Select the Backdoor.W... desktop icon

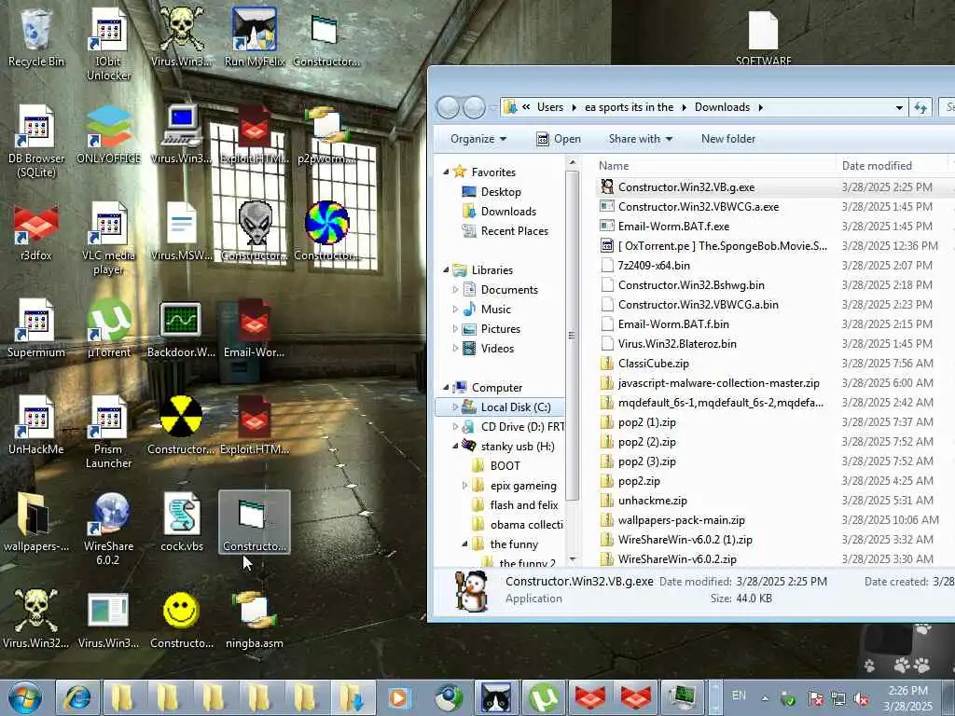[182, 329]
